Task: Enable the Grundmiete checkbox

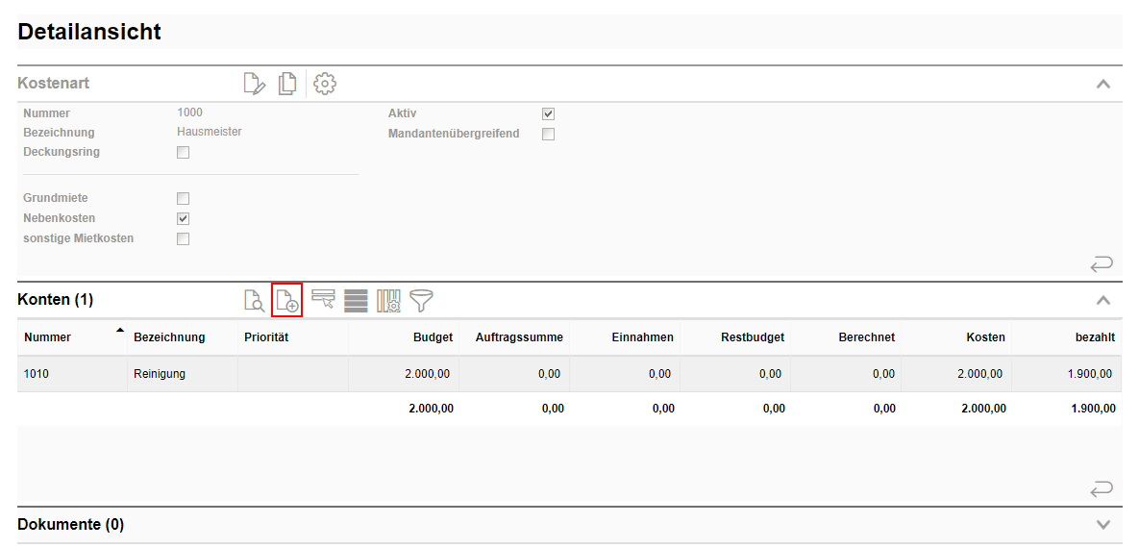Action: 184,198
